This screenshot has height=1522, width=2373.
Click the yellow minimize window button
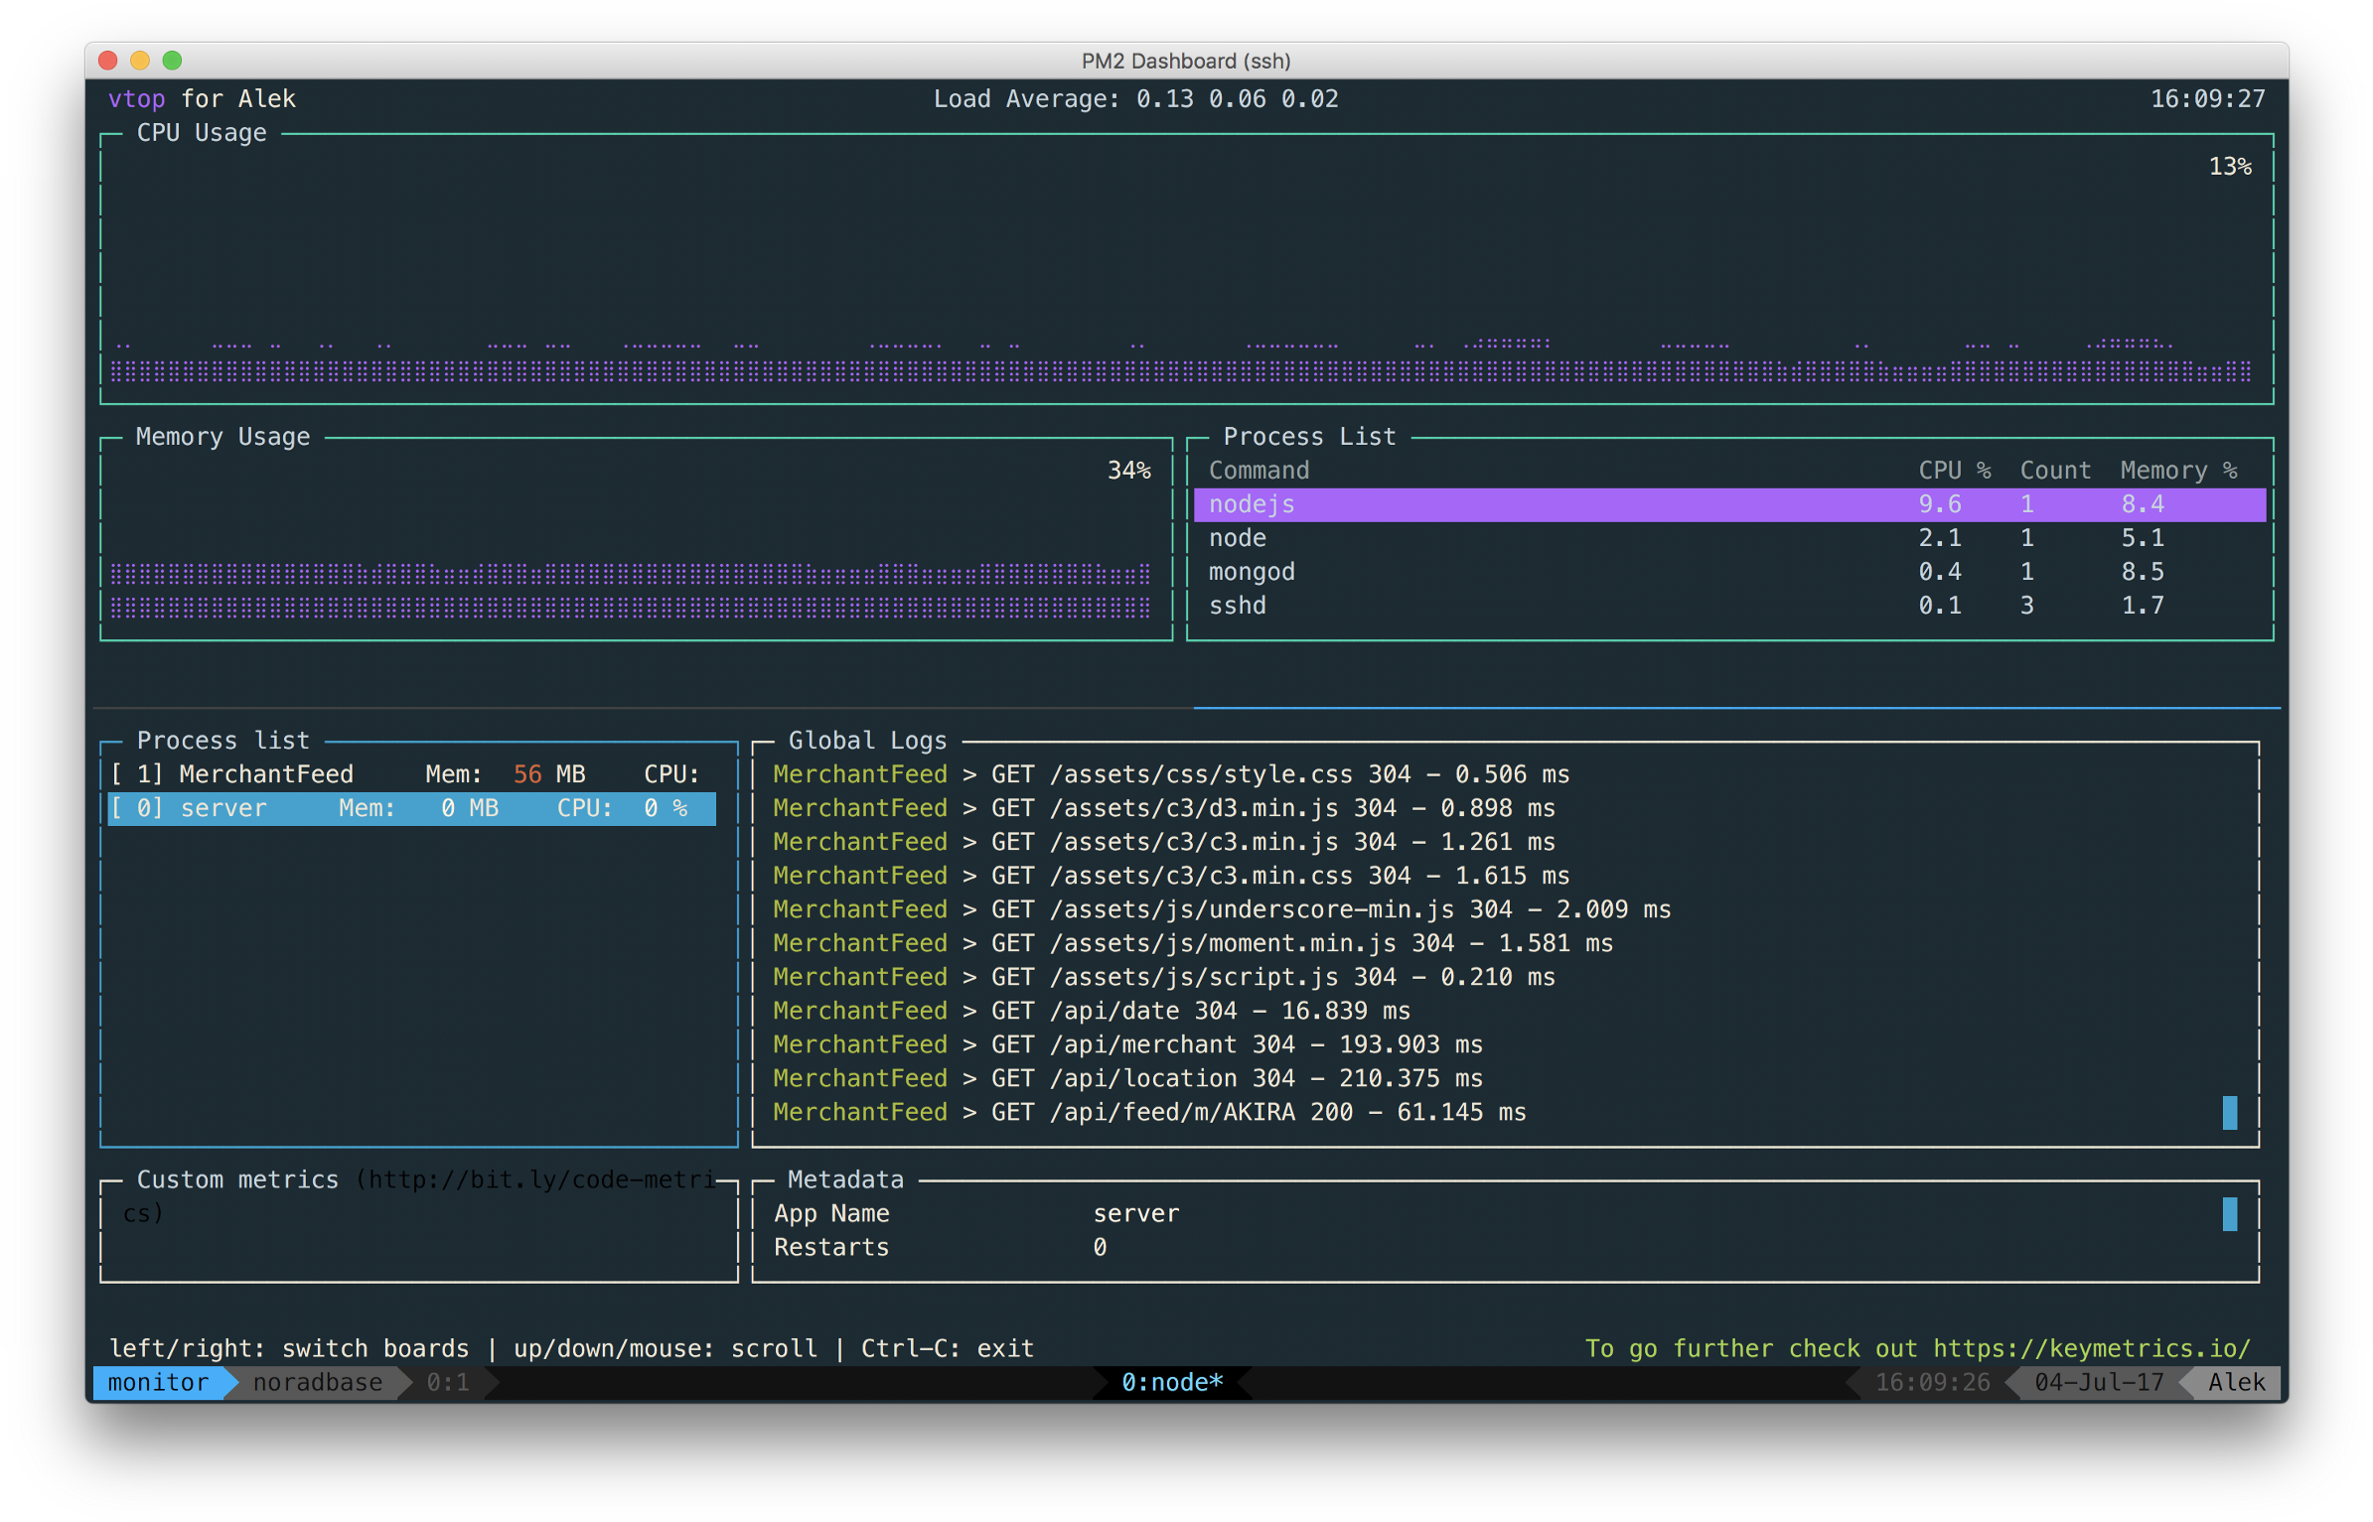coord(140,61)
